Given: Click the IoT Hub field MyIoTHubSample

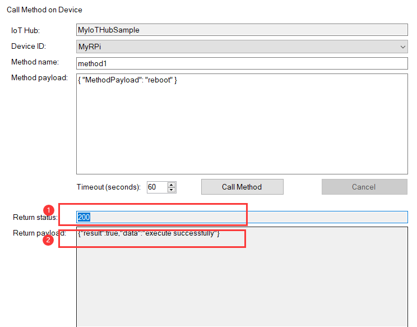Looking at the screenshot, I should [242, 30].
